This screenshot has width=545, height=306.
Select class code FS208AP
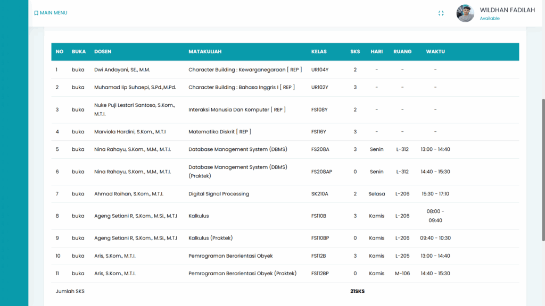pos(321,172)
